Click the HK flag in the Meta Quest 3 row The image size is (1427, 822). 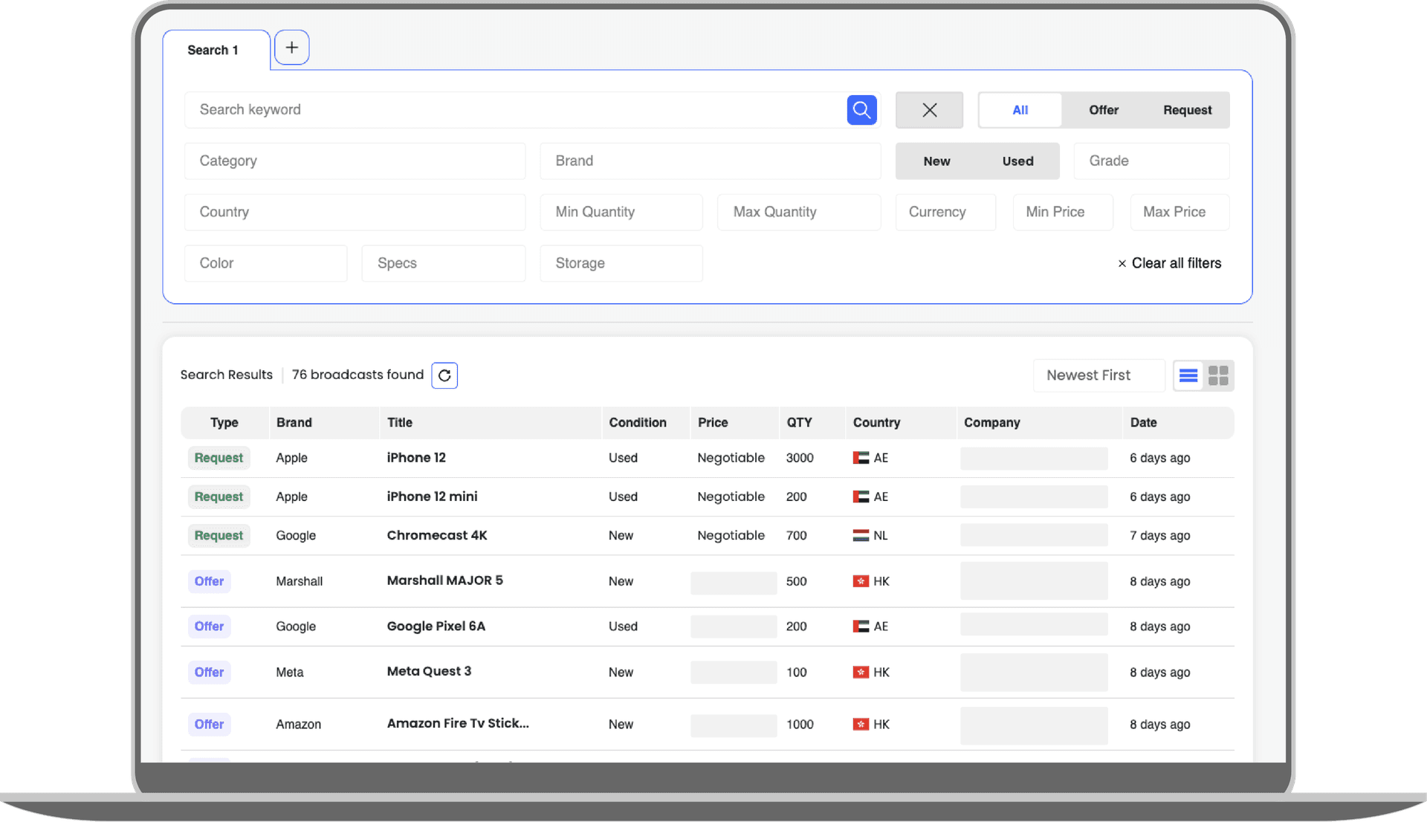point(861,672)
